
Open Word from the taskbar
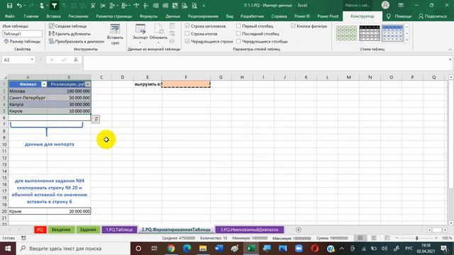tap(219, 249)
